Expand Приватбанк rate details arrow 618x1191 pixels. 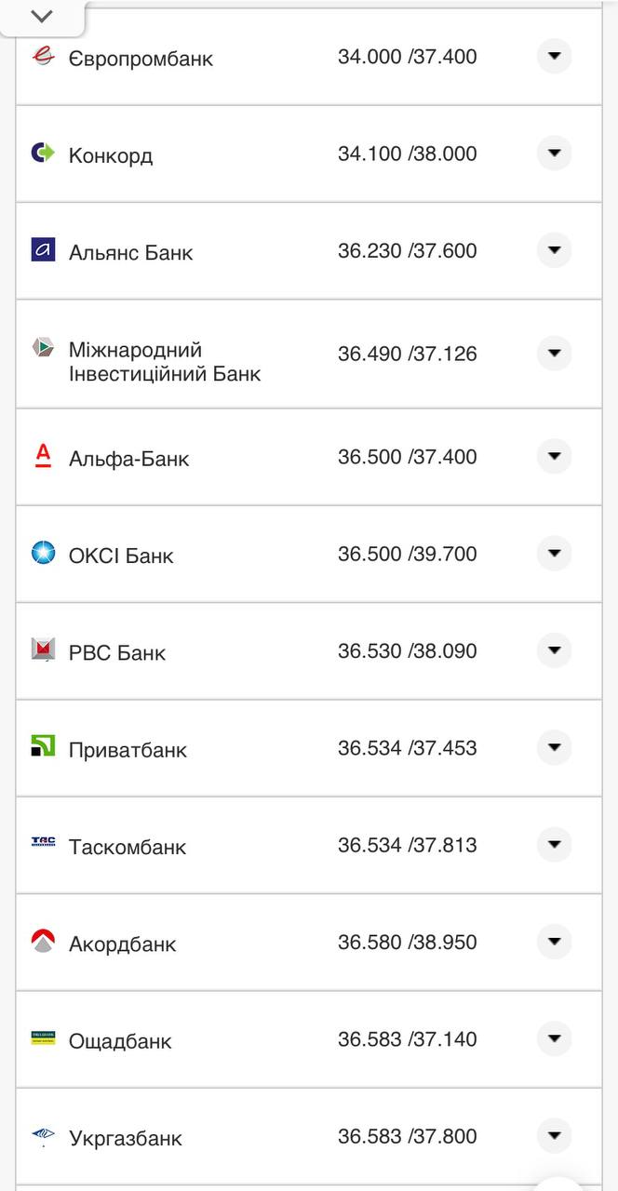coord(554,747)
